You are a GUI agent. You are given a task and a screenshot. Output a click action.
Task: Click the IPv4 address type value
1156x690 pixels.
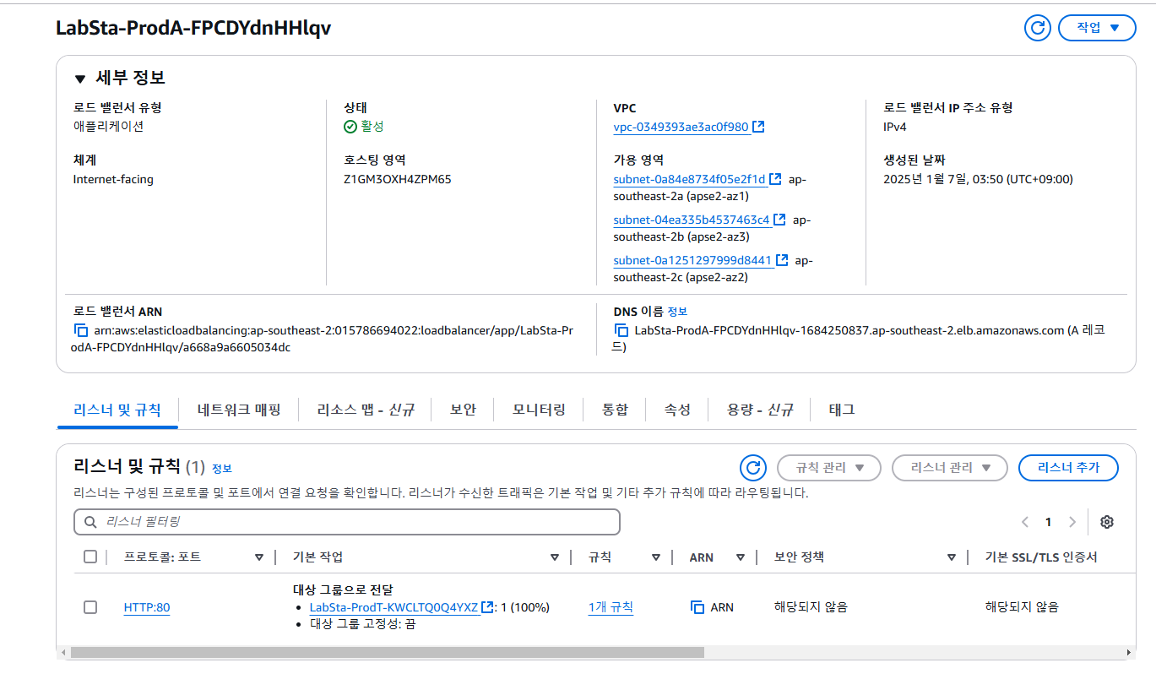click(895, 127)
